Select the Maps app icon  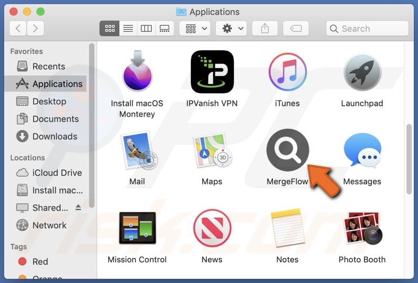[x=213, y=151]
